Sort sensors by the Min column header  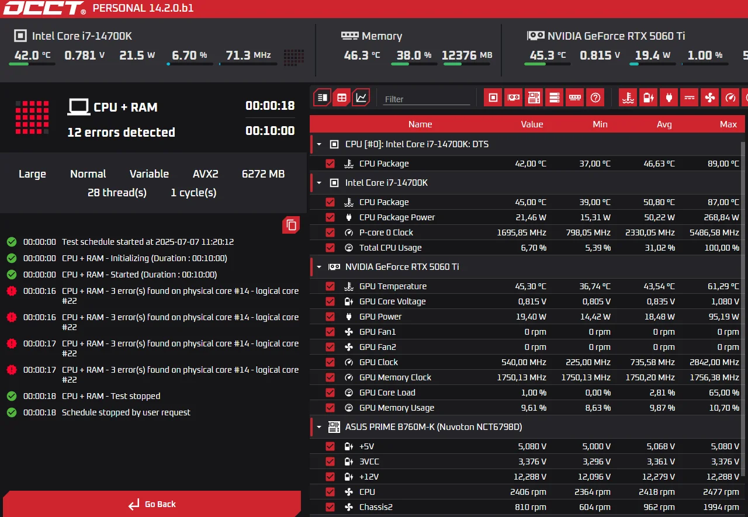(x=600, y=124)
